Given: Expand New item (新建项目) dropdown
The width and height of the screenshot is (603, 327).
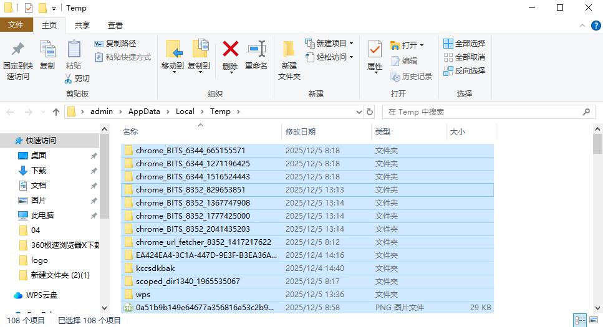Looking at the screenshot, I should (x=352, y=44).
